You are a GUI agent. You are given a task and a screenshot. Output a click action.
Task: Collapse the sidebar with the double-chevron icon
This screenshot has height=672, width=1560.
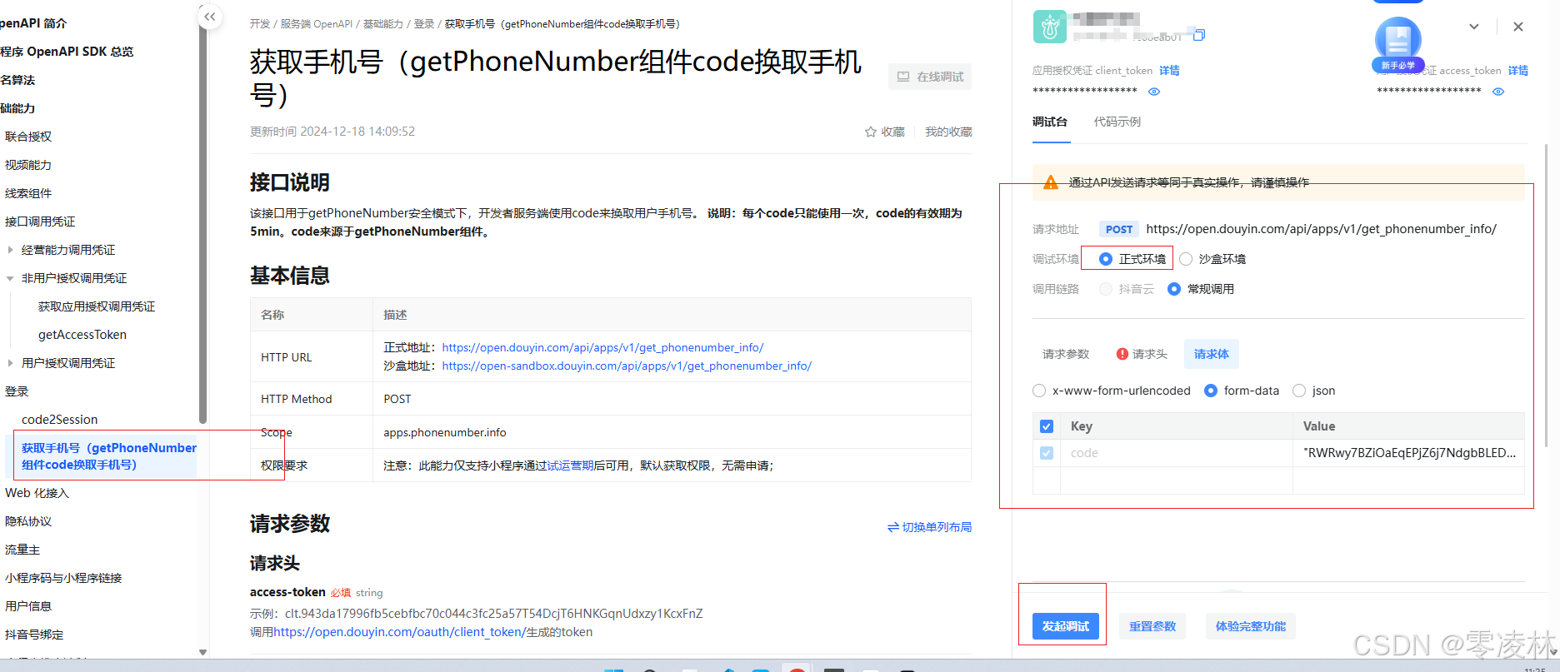[x=210, y=17]
